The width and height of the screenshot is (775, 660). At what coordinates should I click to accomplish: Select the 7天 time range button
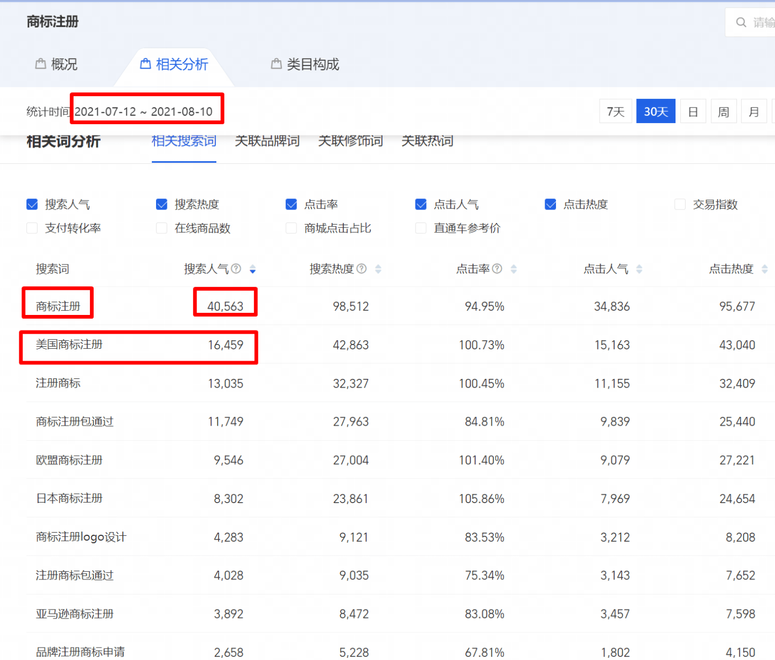click(616, 112)
